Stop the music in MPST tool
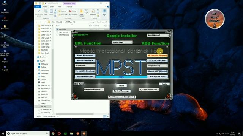The image size is (243, 136). [x=79, y=84]
